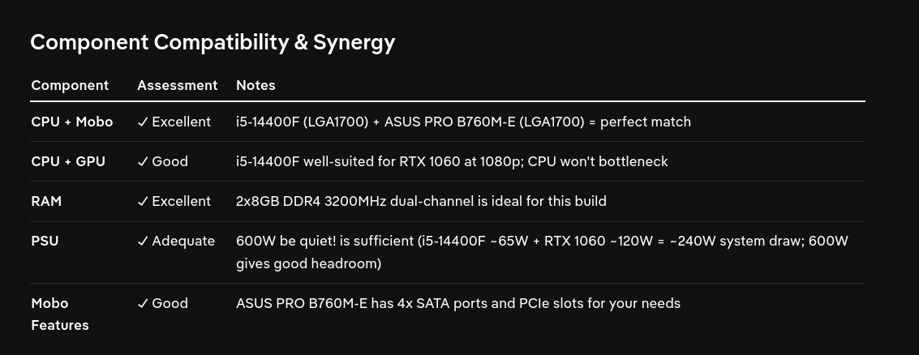Click the 2x8GB DDR4 3200MHz dual-channel note

422,202
